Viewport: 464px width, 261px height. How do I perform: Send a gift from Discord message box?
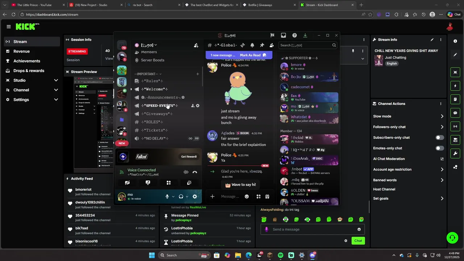(267, 196)
